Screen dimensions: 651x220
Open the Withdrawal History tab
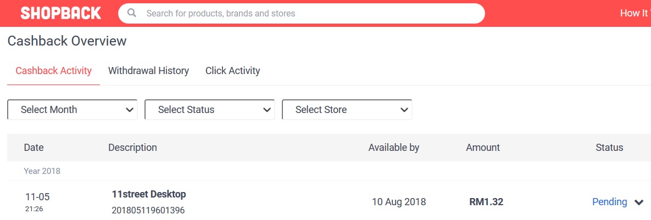point(148,71)
